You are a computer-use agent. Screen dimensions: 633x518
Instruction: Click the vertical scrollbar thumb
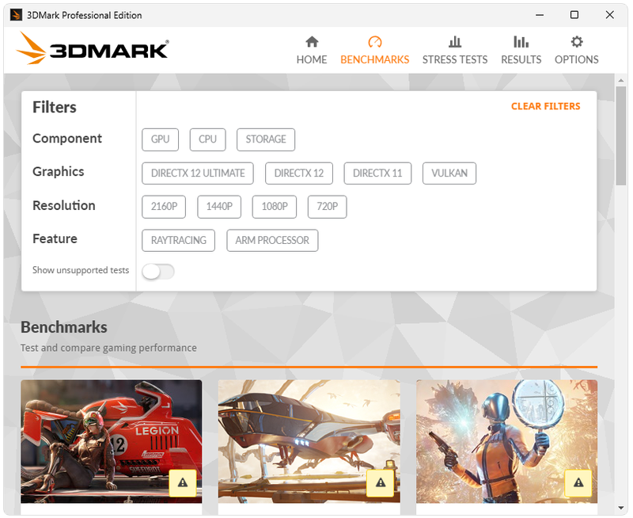pyautogui.click(x=621, y=135)
